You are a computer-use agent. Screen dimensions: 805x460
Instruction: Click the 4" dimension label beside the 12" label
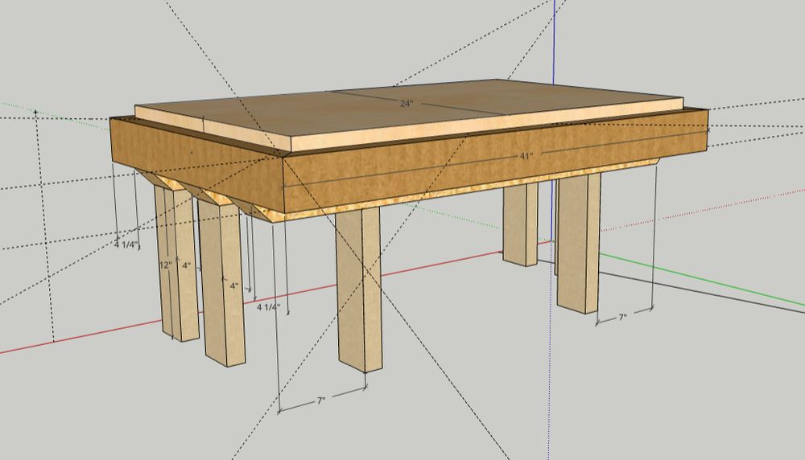186,265
